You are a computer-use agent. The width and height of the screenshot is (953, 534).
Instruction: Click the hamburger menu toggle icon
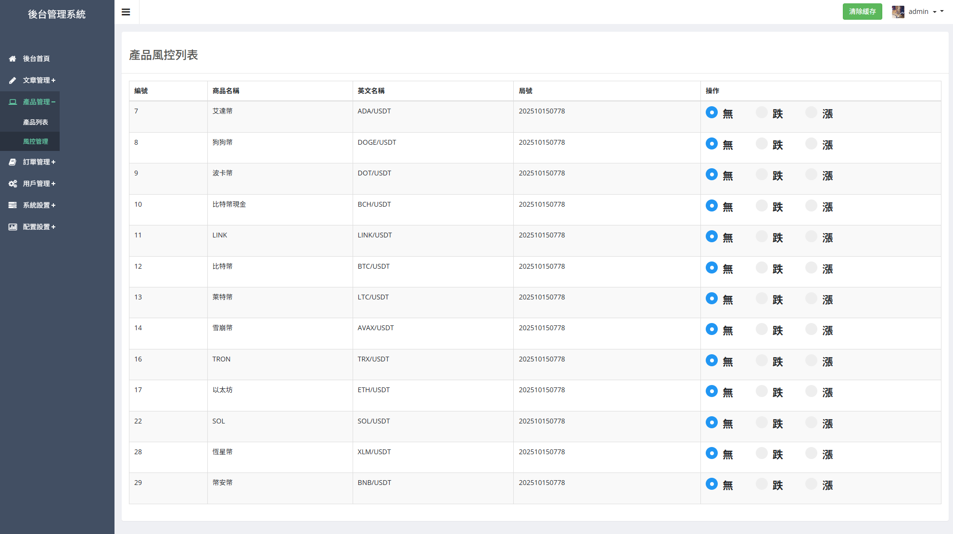(126, 12)
